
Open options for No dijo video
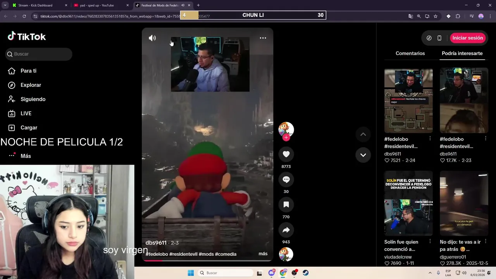click(486, 241)
